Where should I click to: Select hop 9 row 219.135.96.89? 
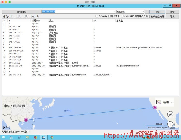click(x=90, y=48)
